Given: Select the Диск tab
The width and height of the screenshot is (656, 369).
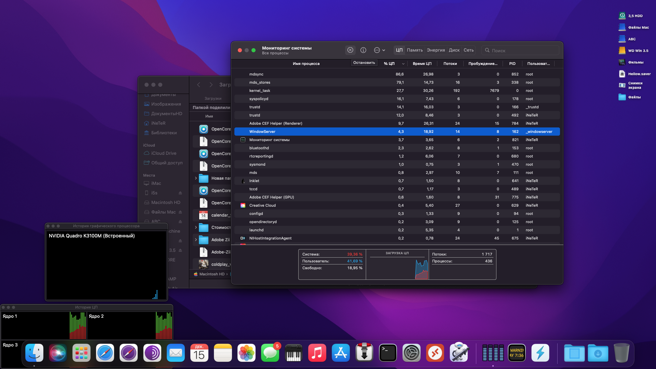Looking at the screenshot, I should click(454, 50).
